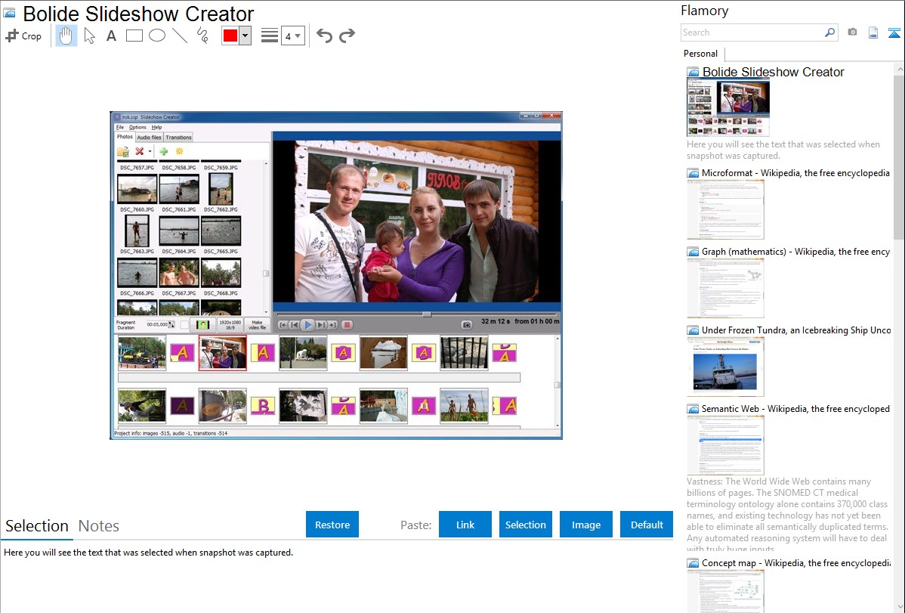Open the Personal tab in Flamory panel
This screenshot has width=905, height=613.
point(700,54)
